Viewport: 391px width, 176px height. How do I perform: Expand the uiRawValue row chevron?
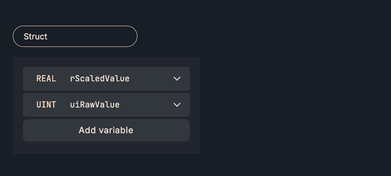177,105
